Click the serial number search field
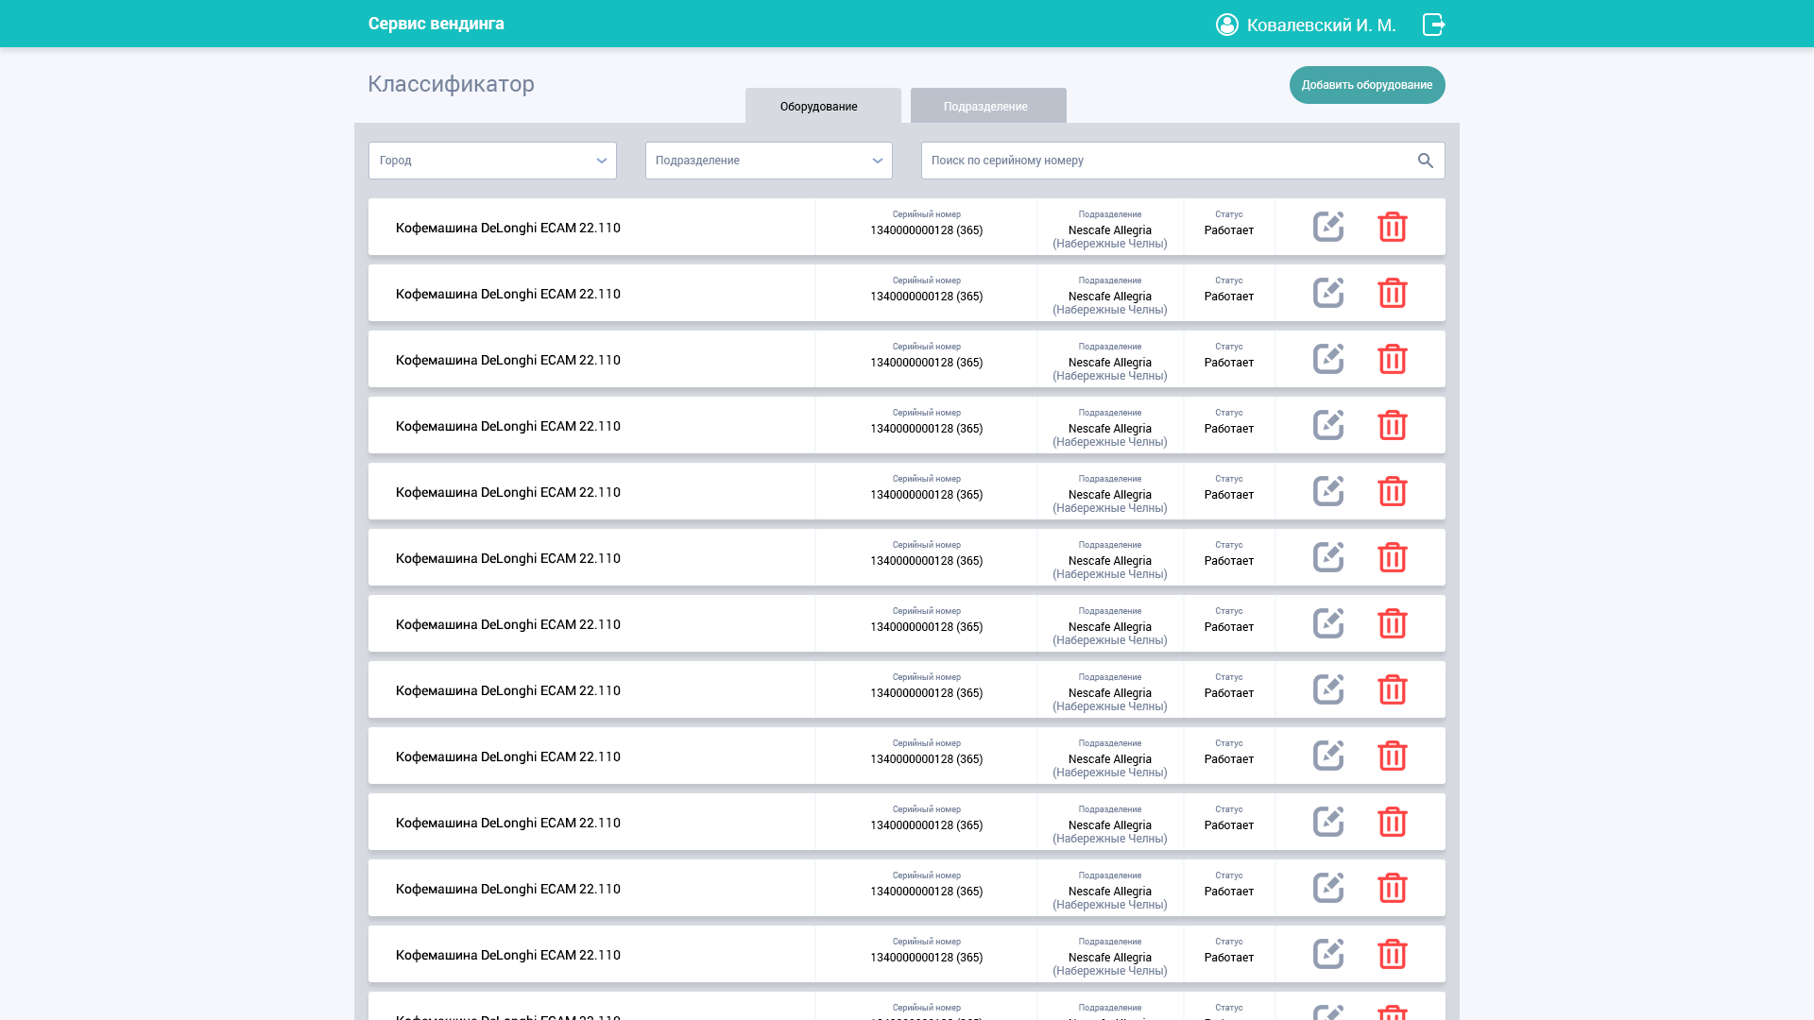1814x1020 pixels. (x=1167, y=161)
